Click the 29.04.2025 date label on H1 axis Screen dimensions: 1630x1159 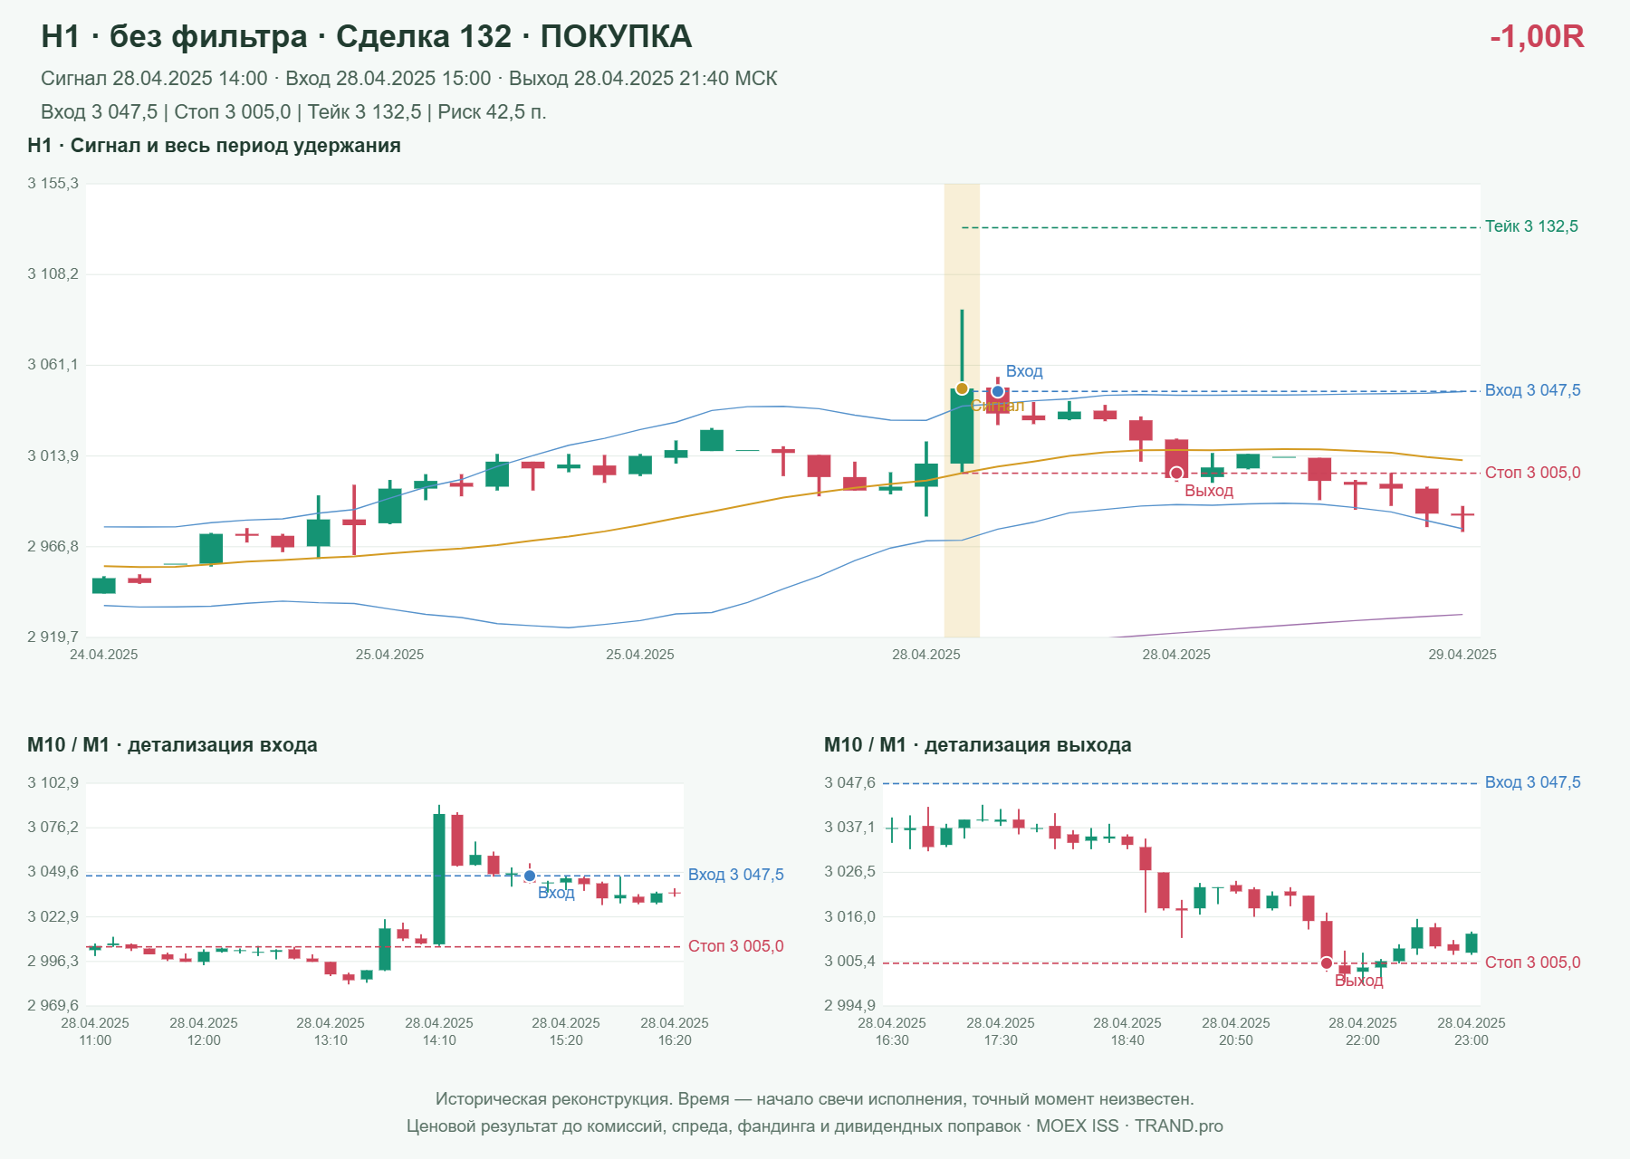coord(1462,655)
